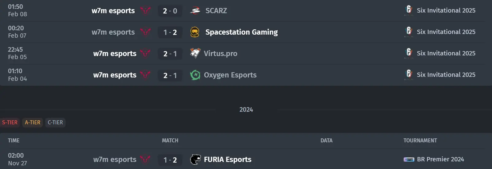Image resolution: width=492 pixels, height=169 pixels.
Task: Open the 2 - 1 score versus Oxygen Esports
Action: coord(170,75)
